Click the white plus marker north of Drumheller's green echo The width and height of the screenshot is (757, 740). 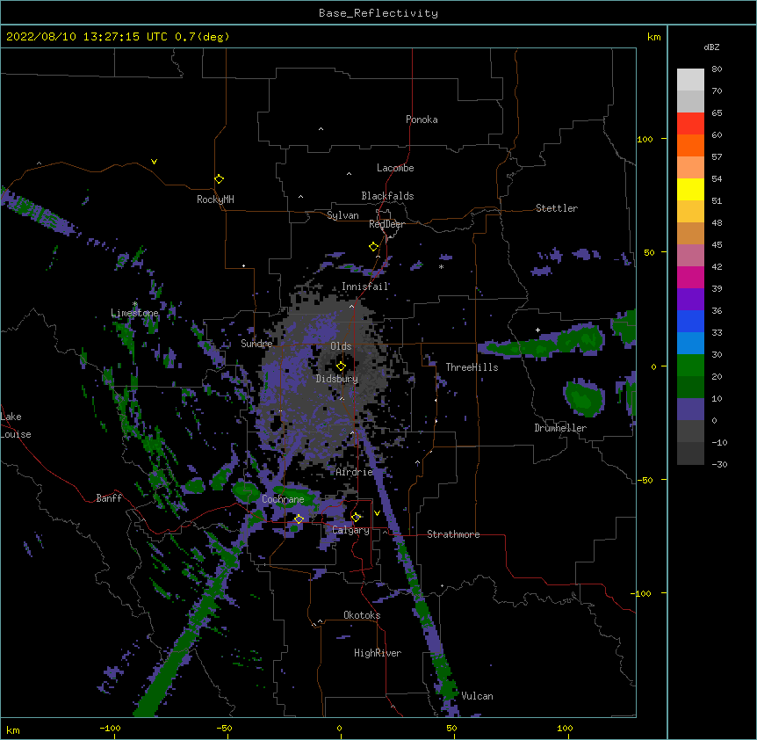pyautogui.click(x=537, y=330)
